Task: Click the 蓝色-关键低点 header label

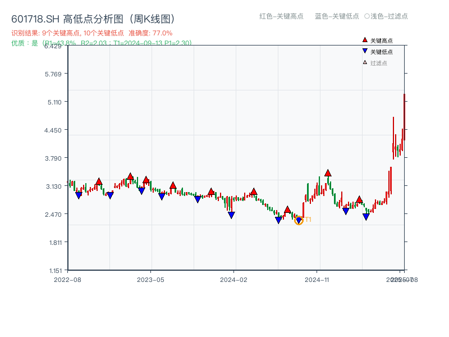Action: 337,16
